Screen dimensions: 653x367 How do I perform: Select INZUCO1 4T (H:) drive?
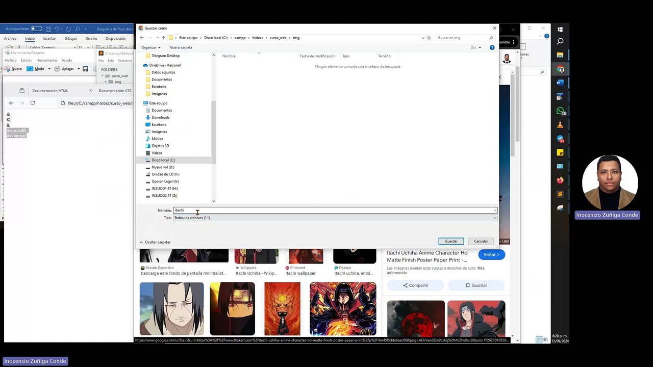tap(162, 189)
